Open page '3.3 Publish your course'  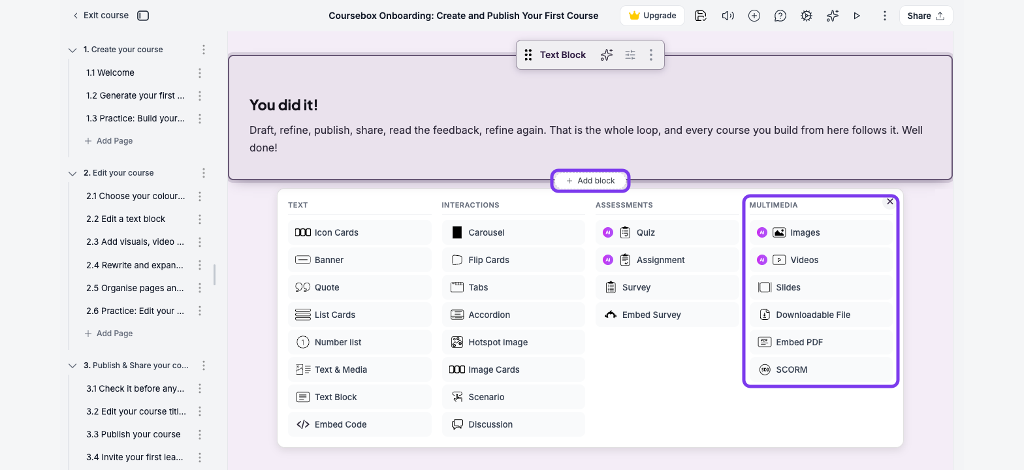point(133,435)
